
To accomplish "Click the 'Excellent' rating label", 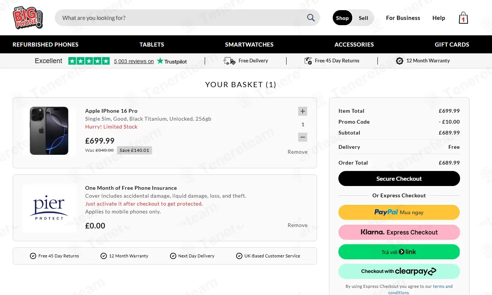I will point(48,61).
